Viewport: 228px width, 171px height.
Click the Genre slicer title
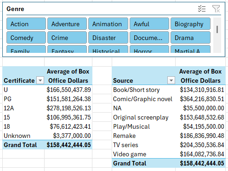(15, 9)
